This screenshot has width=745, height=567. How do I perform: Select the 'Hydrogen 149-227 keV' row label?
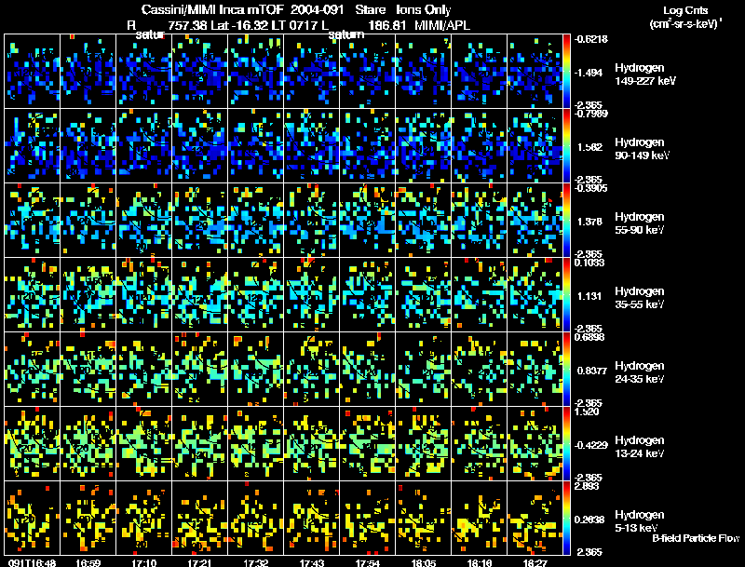tap(644, 74)
